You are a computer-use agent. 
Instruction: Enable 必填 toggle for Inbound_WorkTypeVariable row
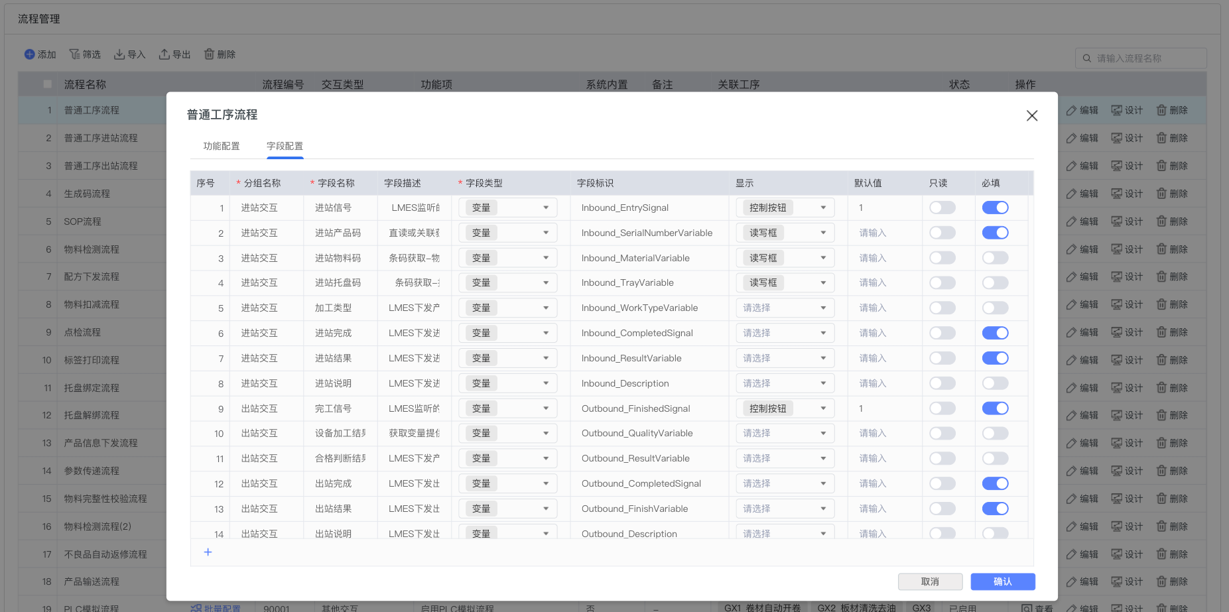point(995,308)
